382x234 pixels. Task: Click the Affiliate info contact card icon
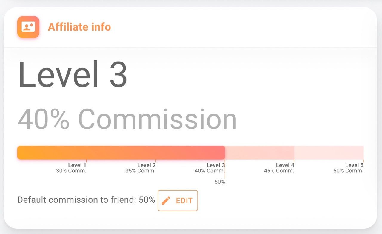click(28, 27)
